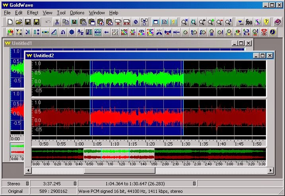285x196 pixels.
Task: Click the 1:35 mark on the time ruler
Action: (x=204, y=144)
